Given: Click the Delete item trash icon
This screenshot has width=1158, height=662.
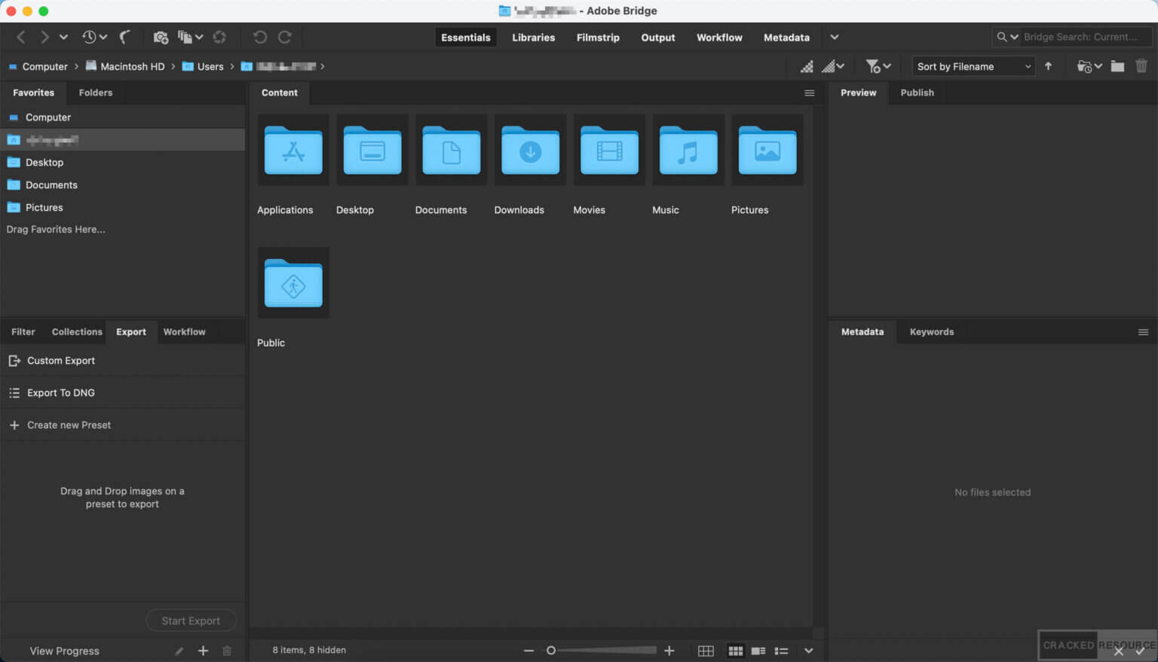Looking at the screenshot, I should coord(1141,66).
